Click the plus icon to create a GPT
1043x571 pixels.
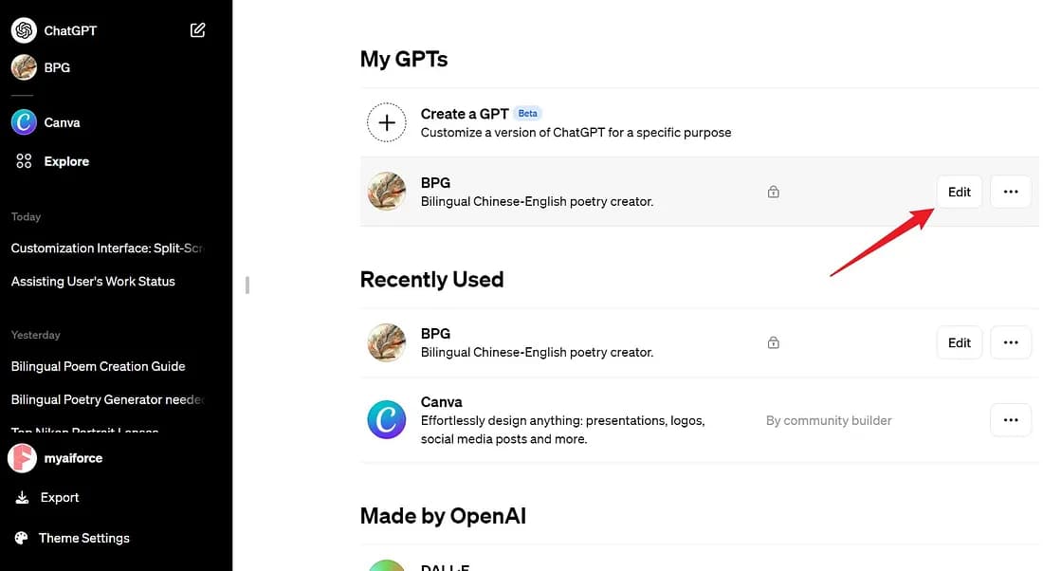tap(387, 122)
